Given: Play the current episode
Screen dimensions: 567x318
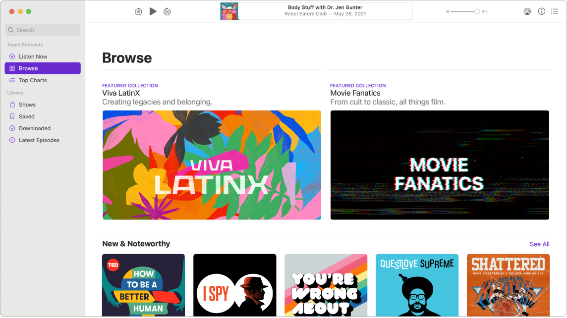Looking at the screenshot, I should (x=153, y=11).
